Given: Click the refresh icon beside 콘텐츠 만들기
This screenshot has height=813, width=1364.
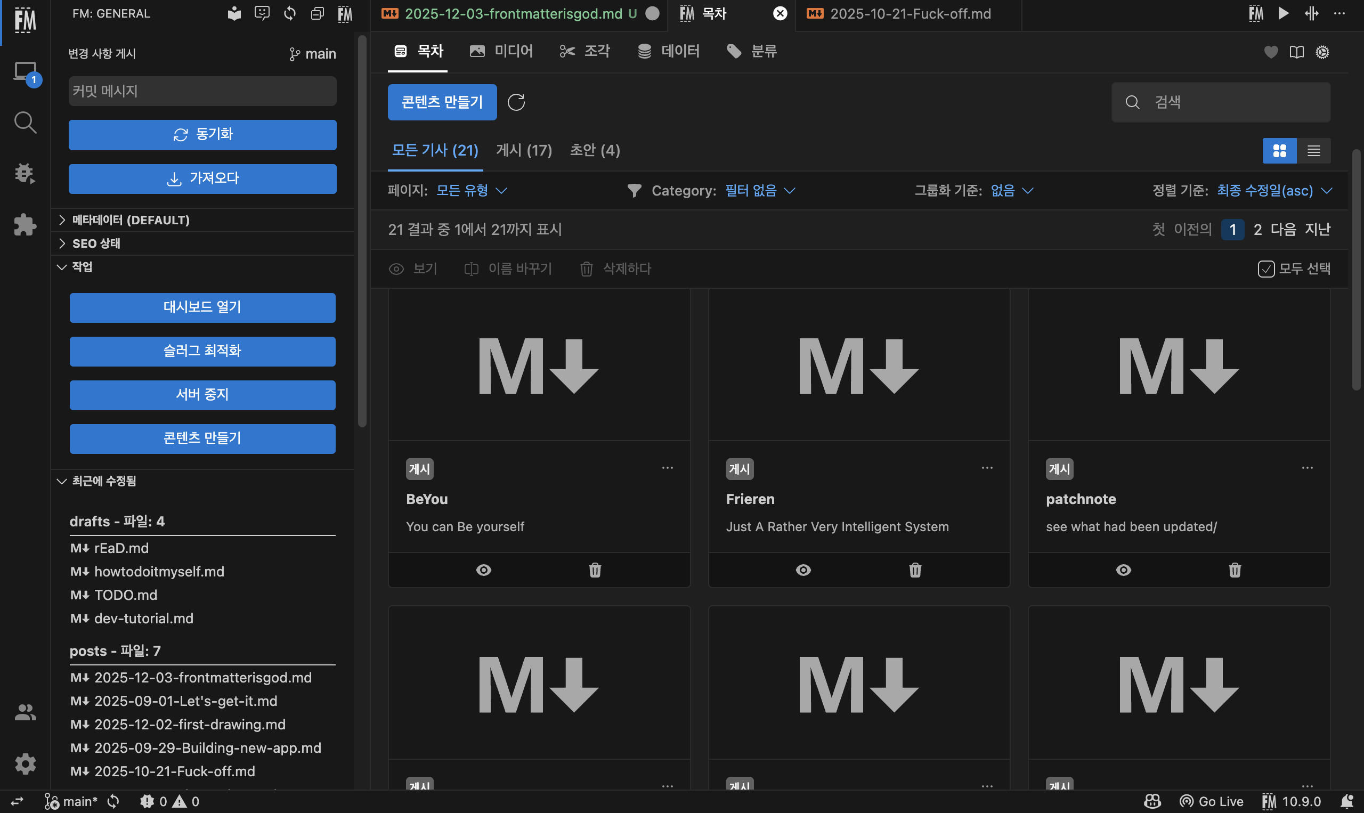Looking at the screenshot, I should pyautogui.click(x=516, y=102).
